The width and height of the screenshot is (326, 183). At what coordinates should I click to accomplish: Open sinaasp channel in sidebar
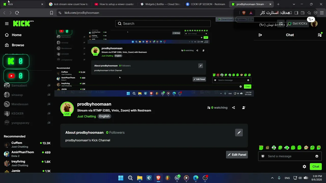[27, 95]
